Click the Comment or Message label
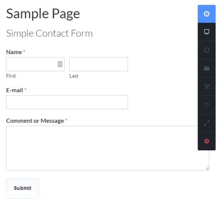The image size is (219, 203). click(35, 121)
